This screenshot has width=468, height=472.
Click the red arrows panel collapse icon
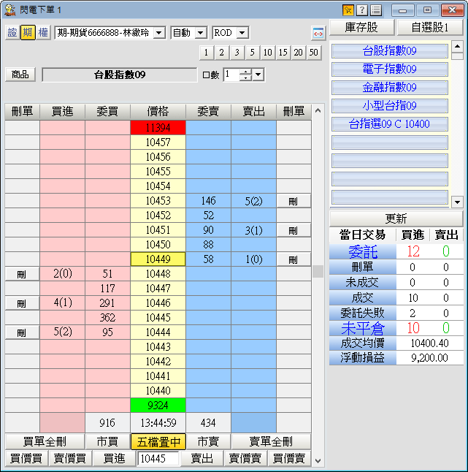[x=318, y=34]
